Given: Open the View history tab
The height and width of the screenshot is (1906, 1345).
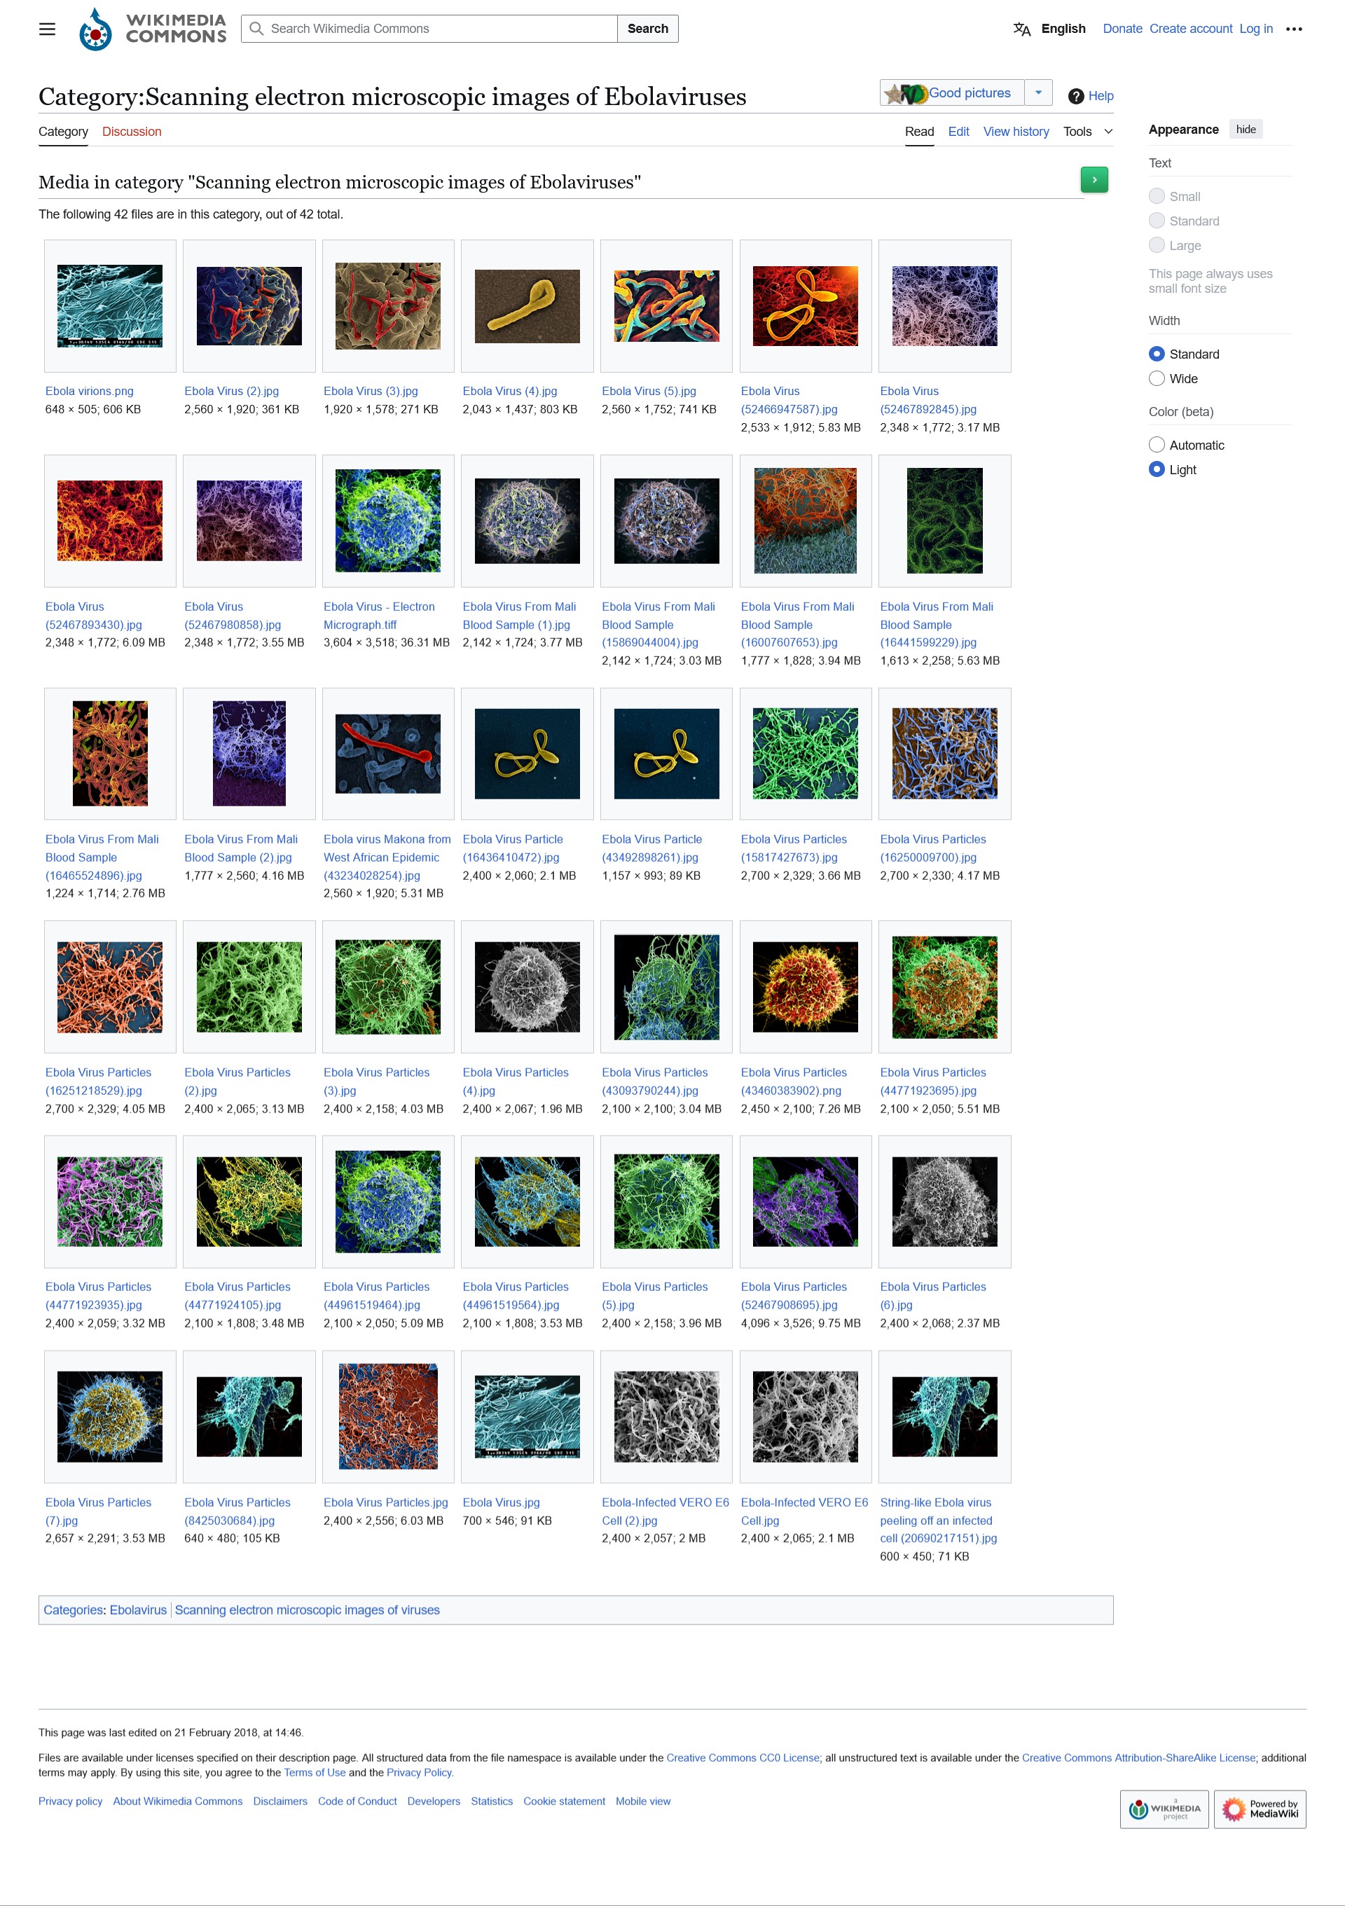Looking at the screenshot, I should [1014, 132].
